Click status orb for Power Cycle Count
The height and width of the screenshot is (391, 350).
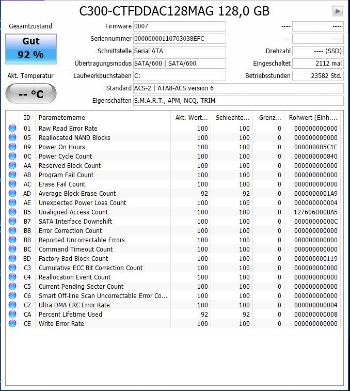12,156
